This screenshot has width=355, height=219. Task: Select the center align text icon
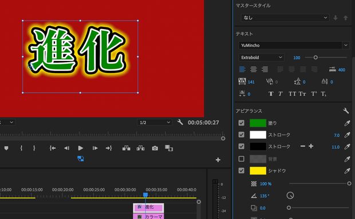point(253,70)
